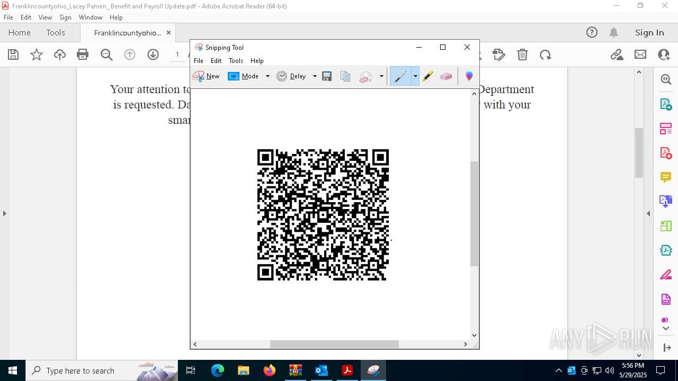
Task: Open the Pen color dropdown arrow
Action: tap(415, 76)
